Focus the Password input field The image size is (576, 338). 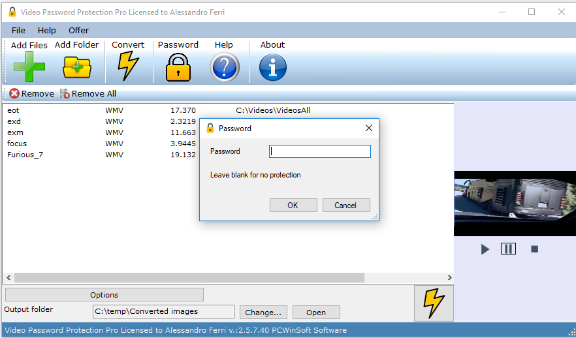pos(319,151)
